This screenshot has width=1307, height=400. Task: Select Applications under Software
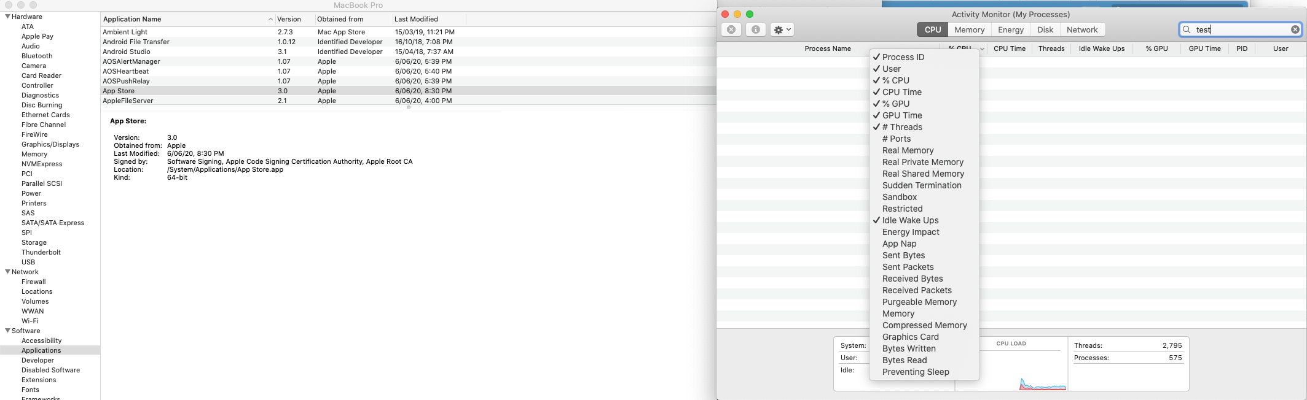[50, 350]
